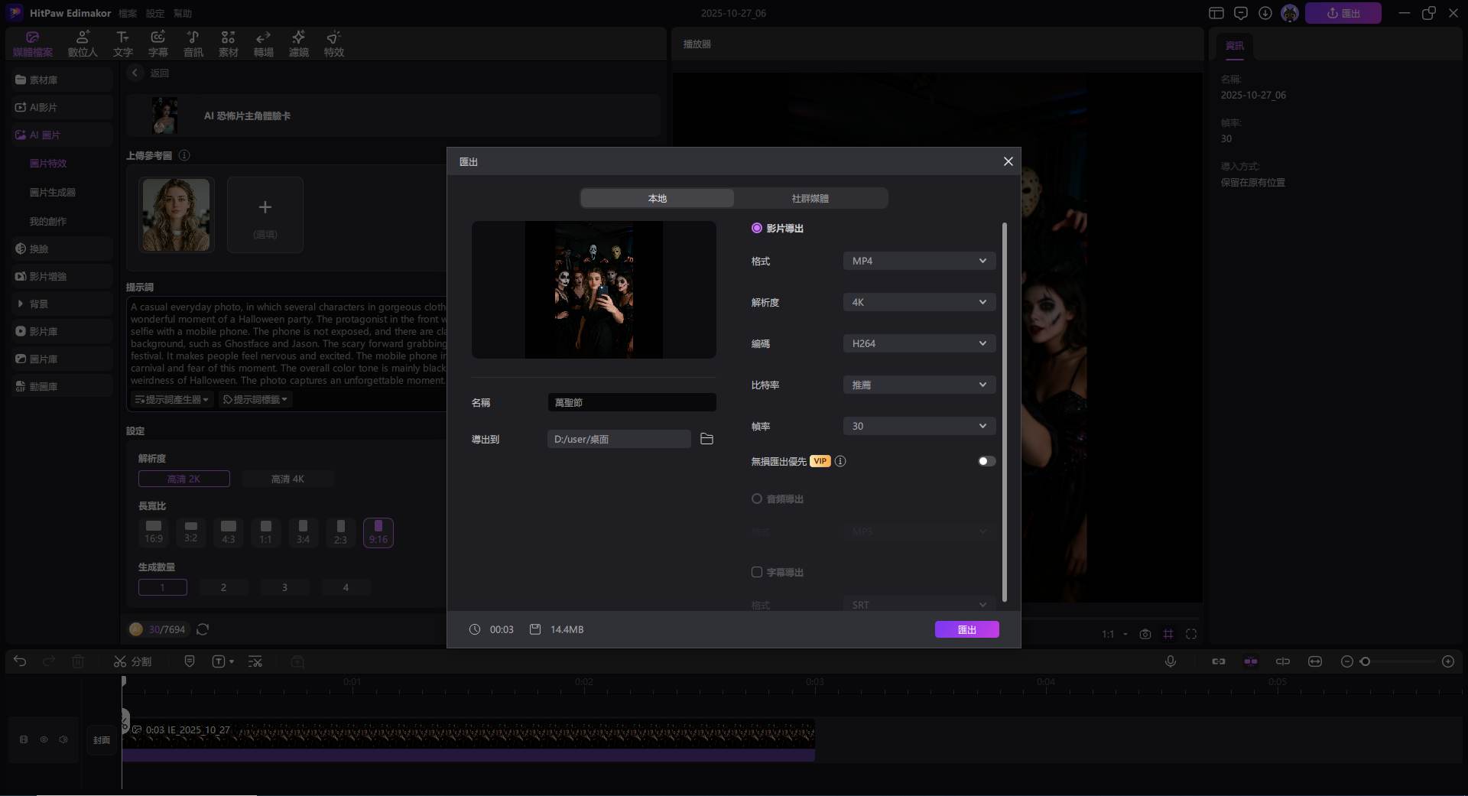Click the fullscreen icon under the player

(x=1191, y=634)
